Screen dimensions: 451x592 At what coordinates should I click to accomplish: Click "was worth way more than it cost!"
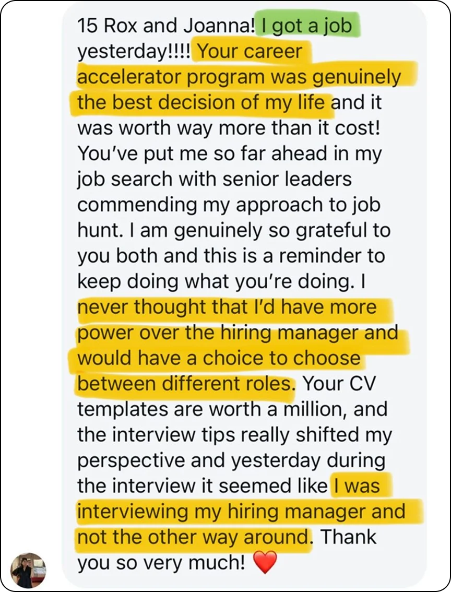[x=229, y=128]
